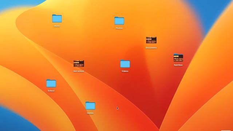Click the 'Videos' label text

pos(125,71)
